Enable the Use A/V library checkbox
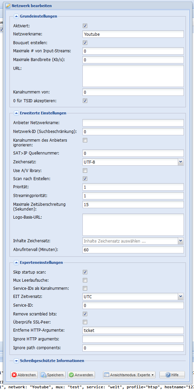The height and width of the screenshot is (390, 194). (85, 171)
